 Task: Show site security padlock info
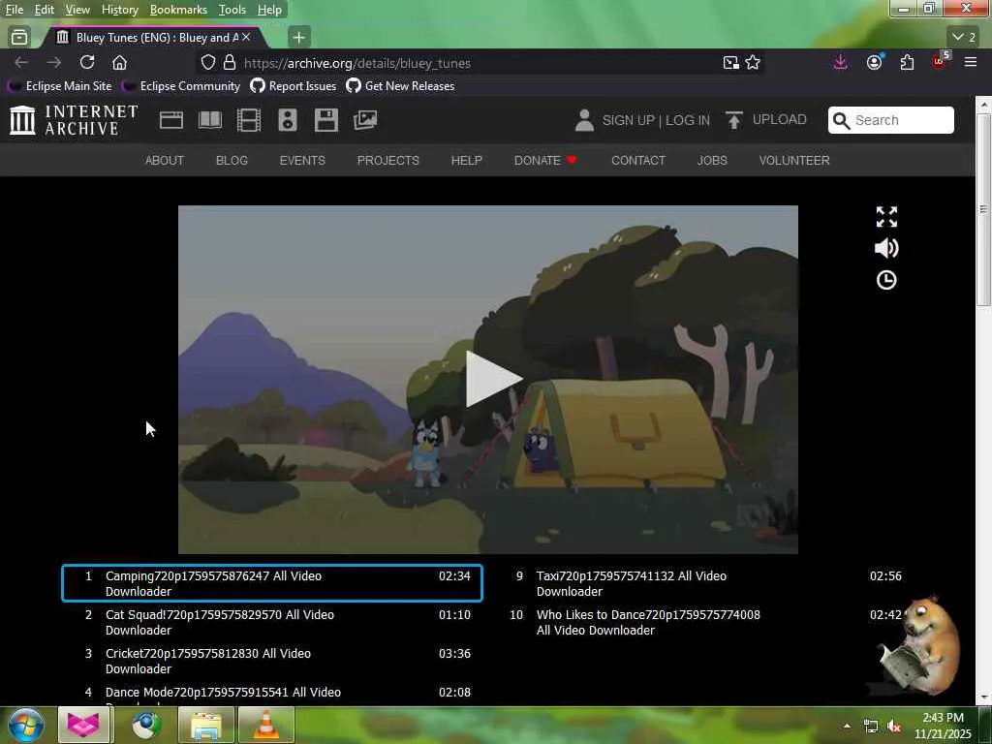tap(229, 63)
